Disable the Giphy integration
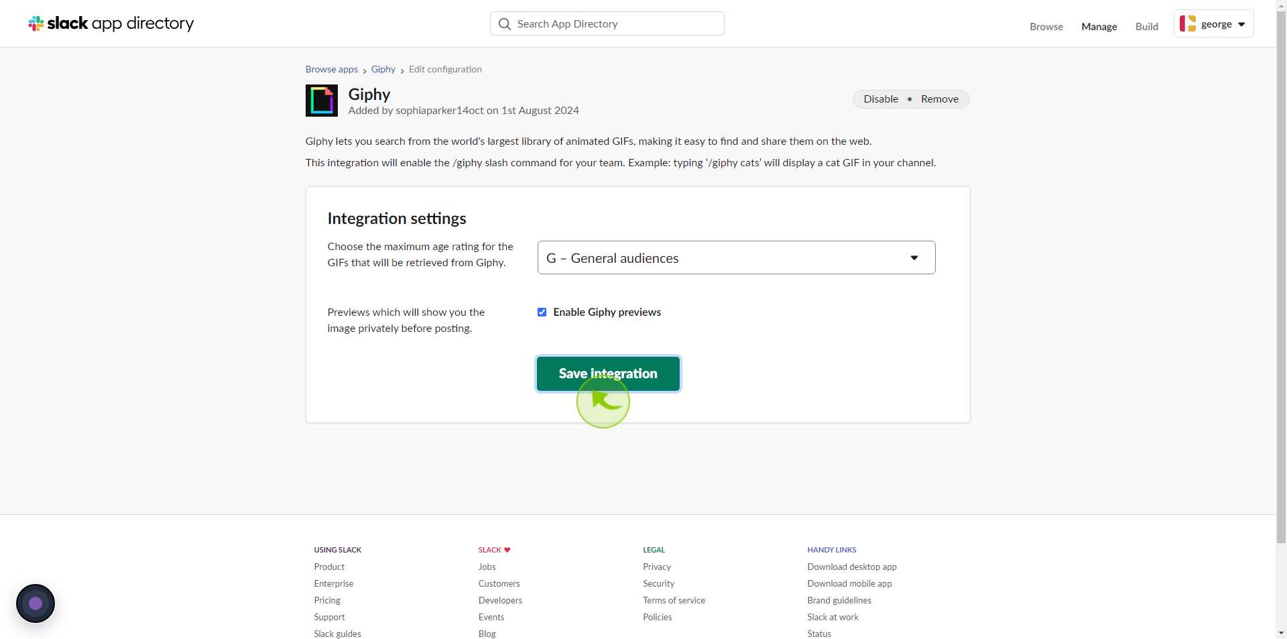This screenshot has height=639, width=1287. click(881, 99)
